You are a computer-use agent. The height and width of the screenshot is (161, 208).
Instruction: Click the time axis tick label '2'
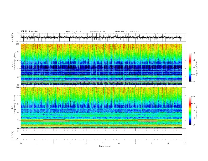tap(54, 143)
